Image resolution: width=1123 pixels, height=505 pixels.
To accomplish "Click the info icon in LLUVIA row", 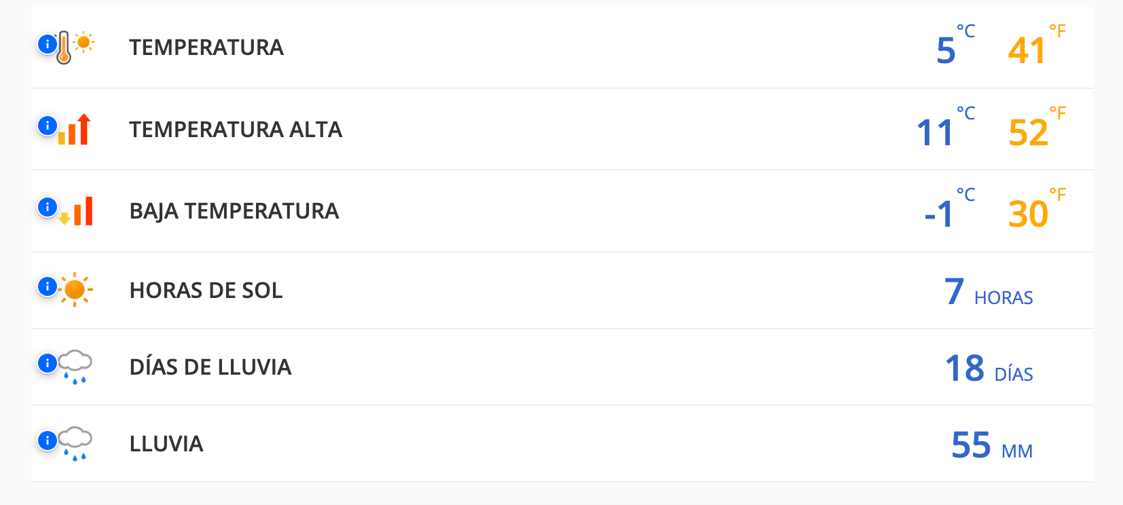I will point(47,441).
